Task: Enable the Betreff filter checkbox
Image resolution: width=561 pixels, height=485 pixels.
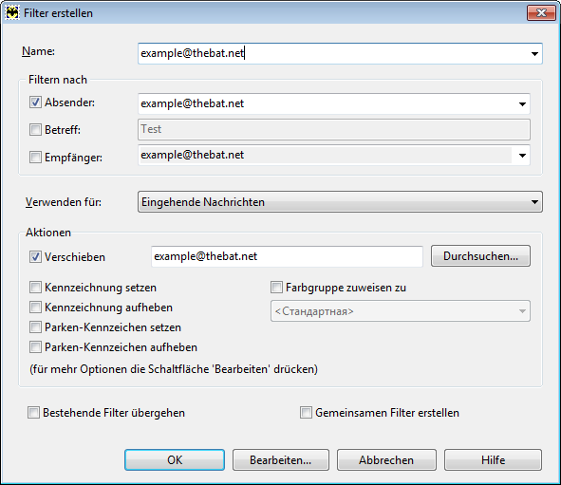Action: (35, 129)
